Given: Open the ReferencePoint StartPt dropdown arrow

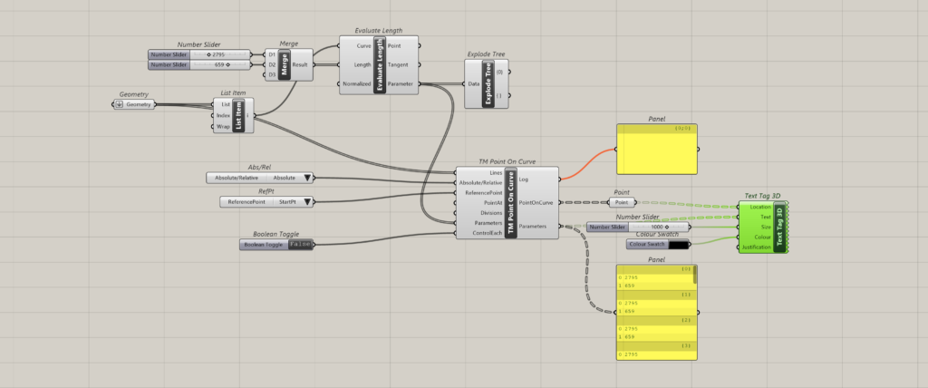Looking at the screenshot, I should [x=307, y=202].
